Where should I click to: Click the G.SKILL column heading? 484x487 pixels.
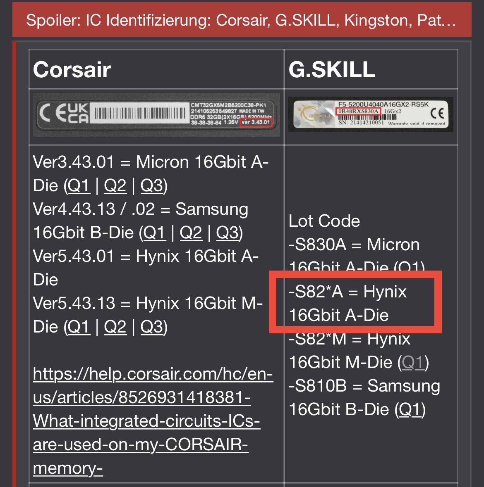point(332,69)
